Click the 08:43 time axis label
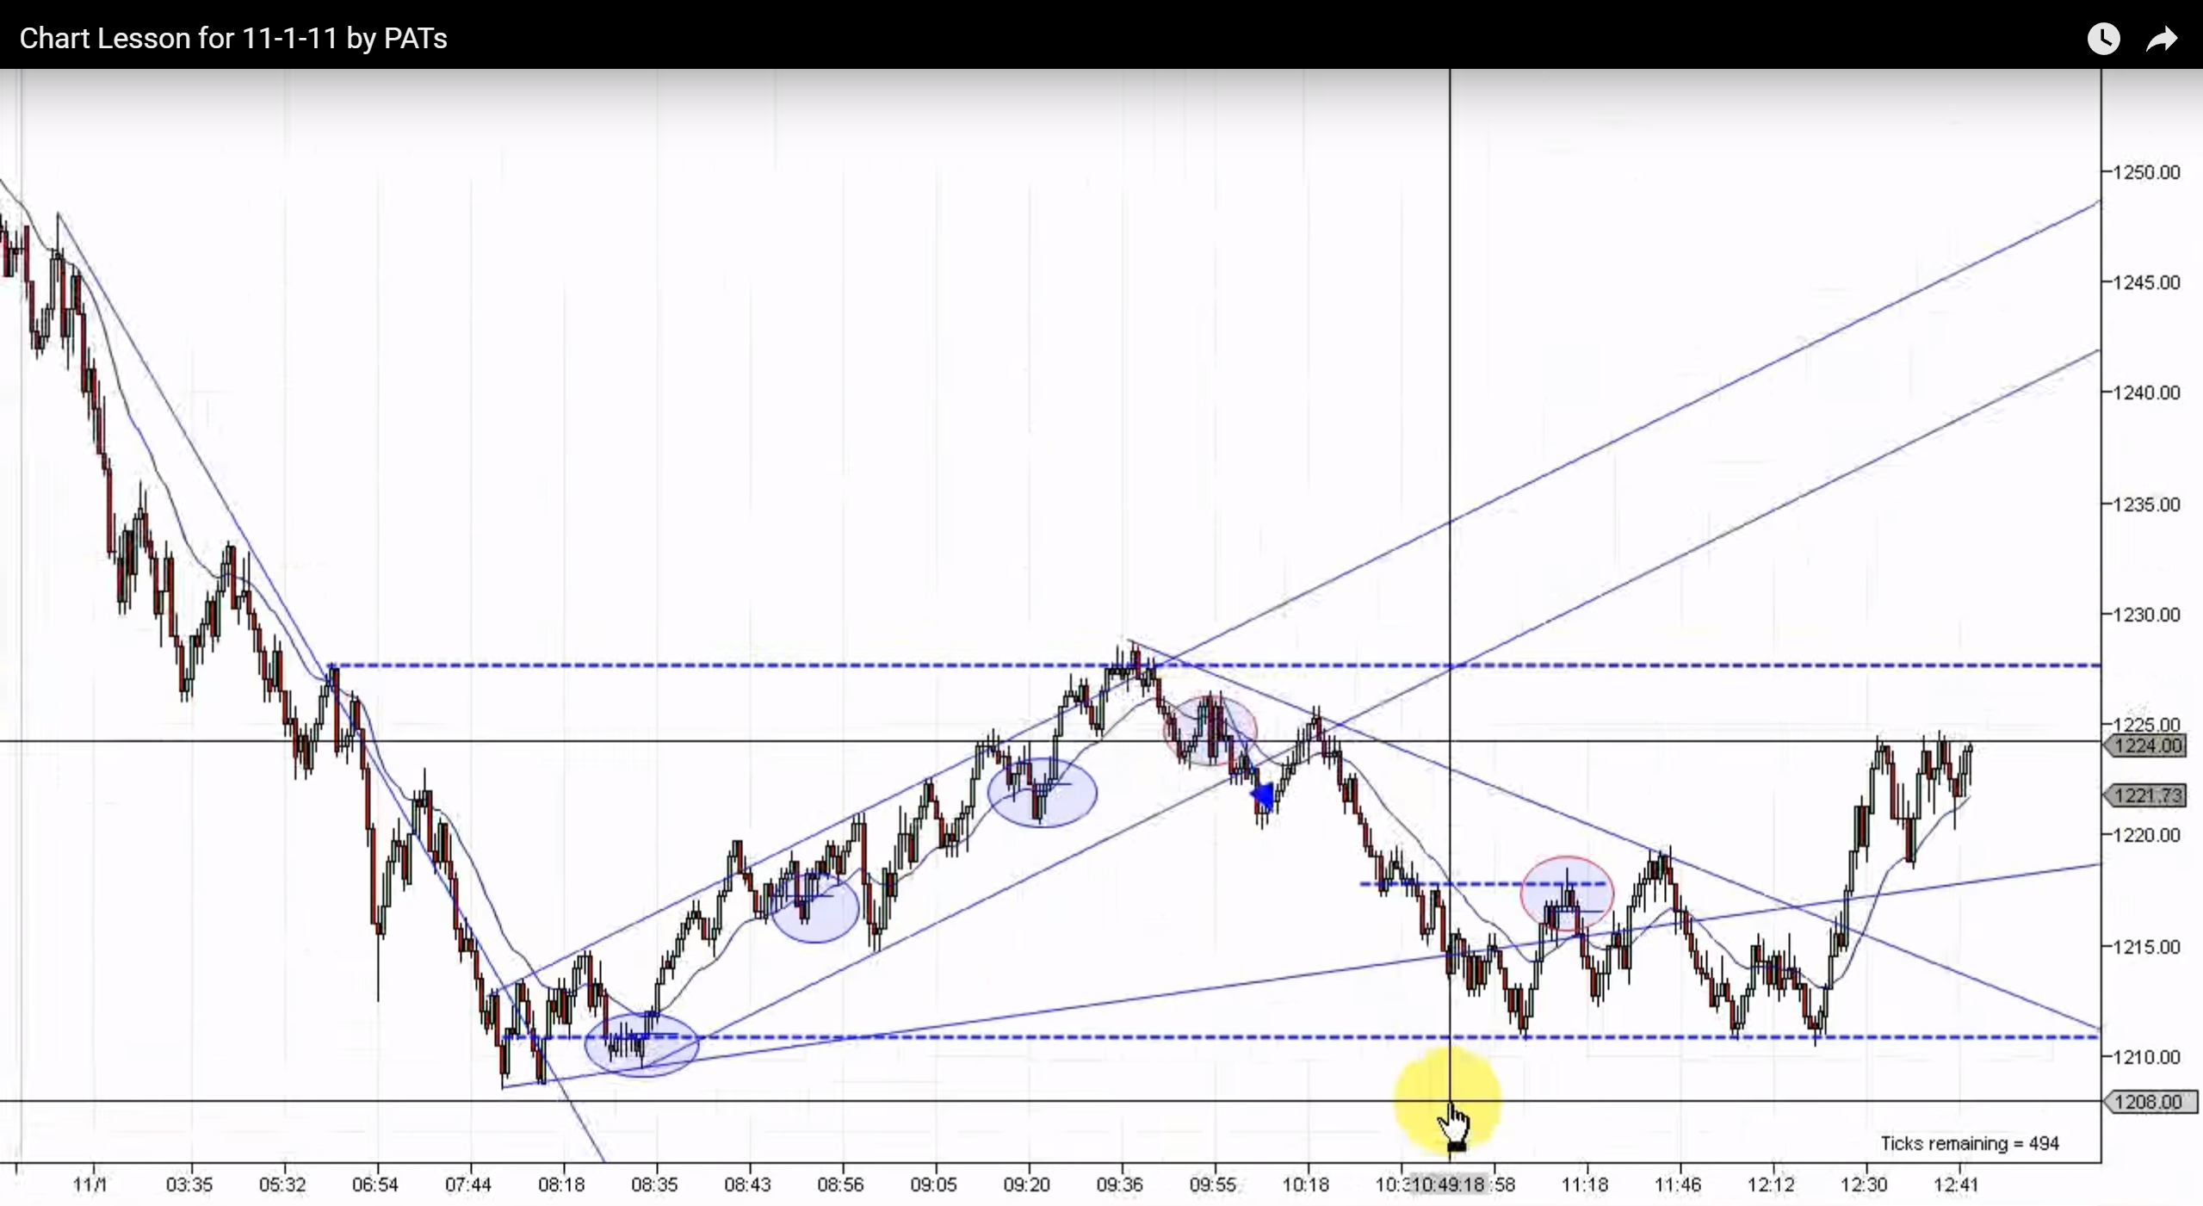 [747, 1184]
